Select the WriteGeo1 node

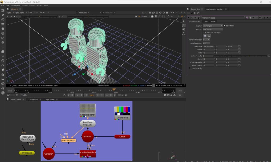(x=27, y=153)
